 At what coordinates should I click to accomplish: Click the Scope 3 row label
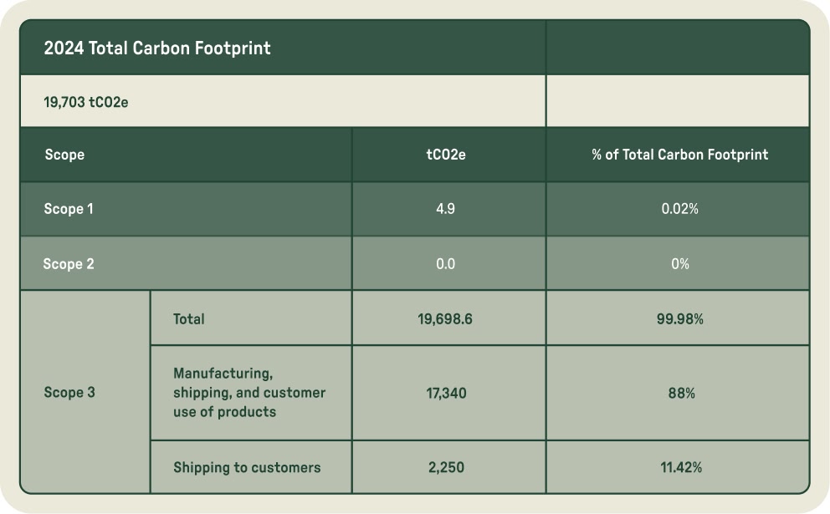pyautogui.click(x=69, y=393)
